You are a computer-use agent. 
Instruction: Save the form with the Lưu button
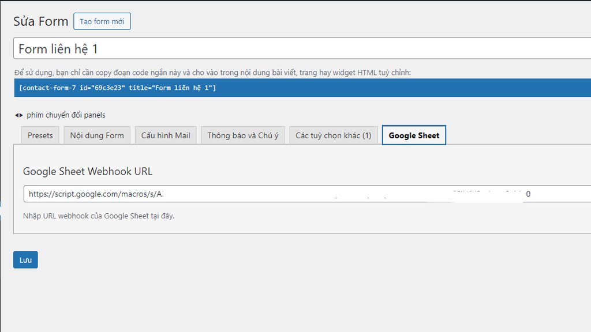click(x=25, y=260)
